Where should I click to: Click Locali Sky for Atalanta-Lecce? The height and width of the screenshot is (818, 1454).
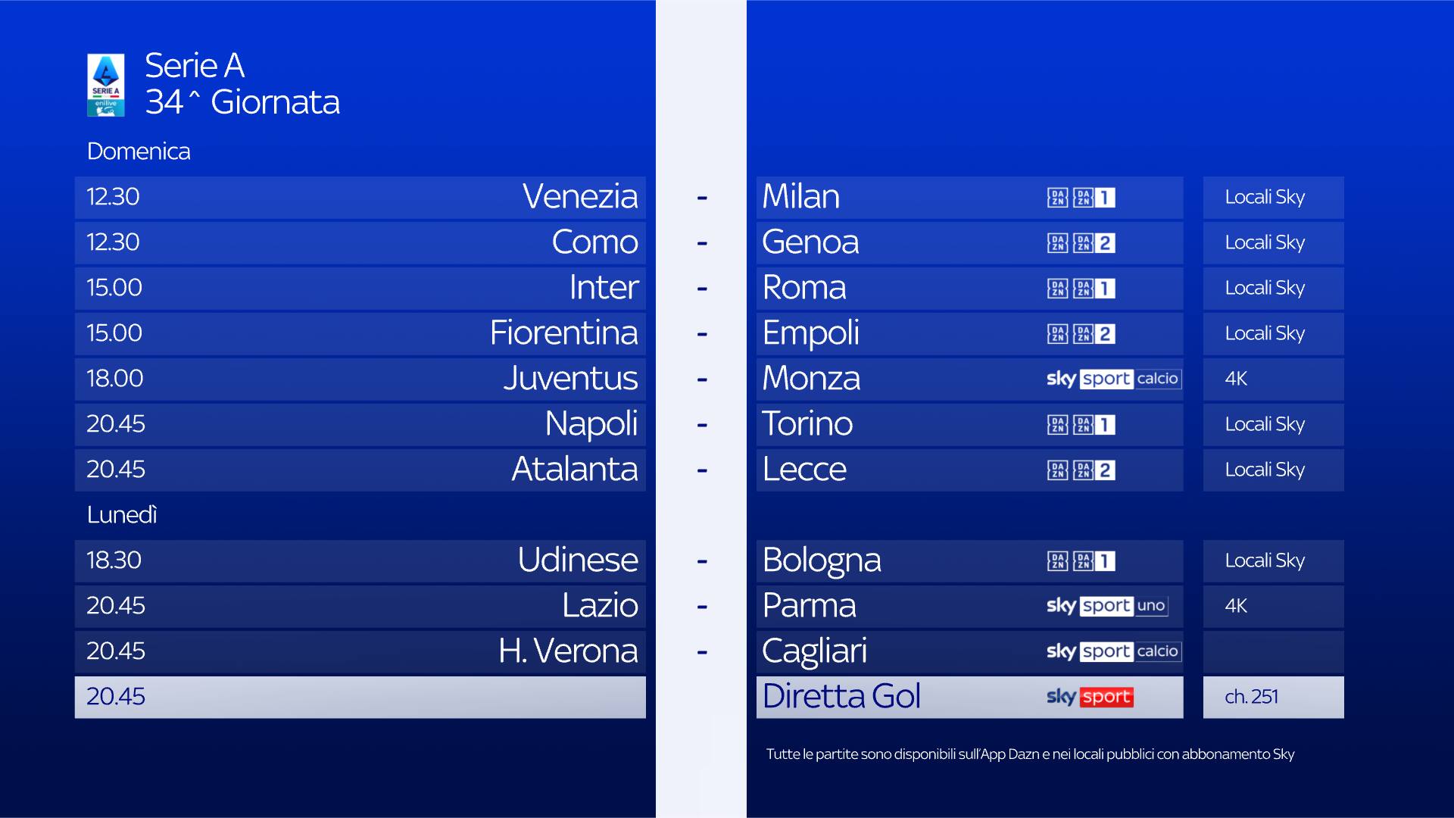[1265, 470]
